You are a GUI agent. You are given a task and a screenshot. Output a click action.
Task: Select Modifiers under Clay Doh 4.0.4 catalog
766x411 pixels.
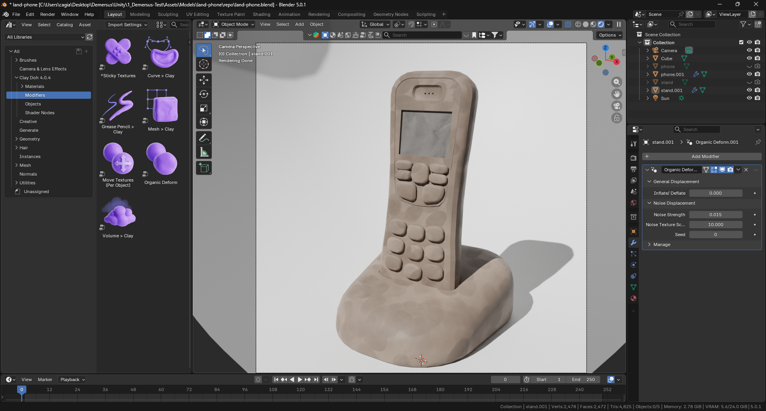[35, 95]
